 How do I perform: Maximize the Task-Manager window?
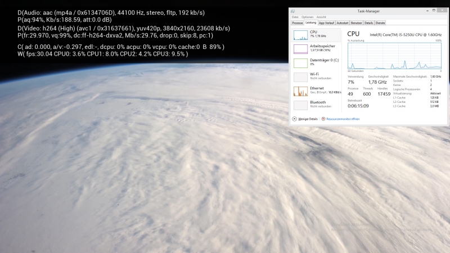434,11
